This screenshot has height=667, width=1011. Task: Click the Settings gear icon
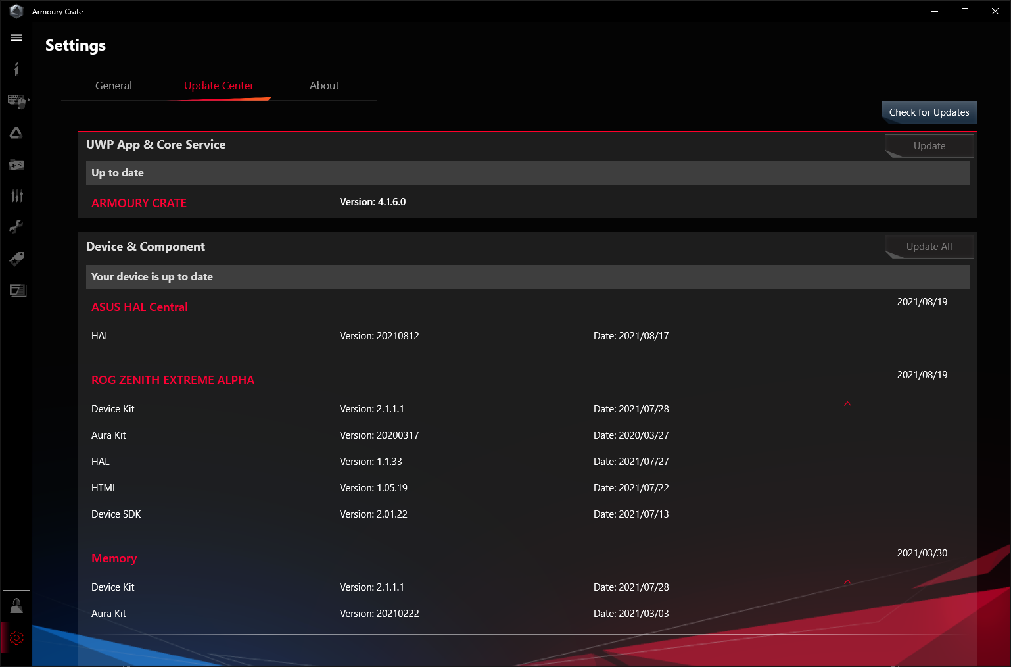coord(16,637)
